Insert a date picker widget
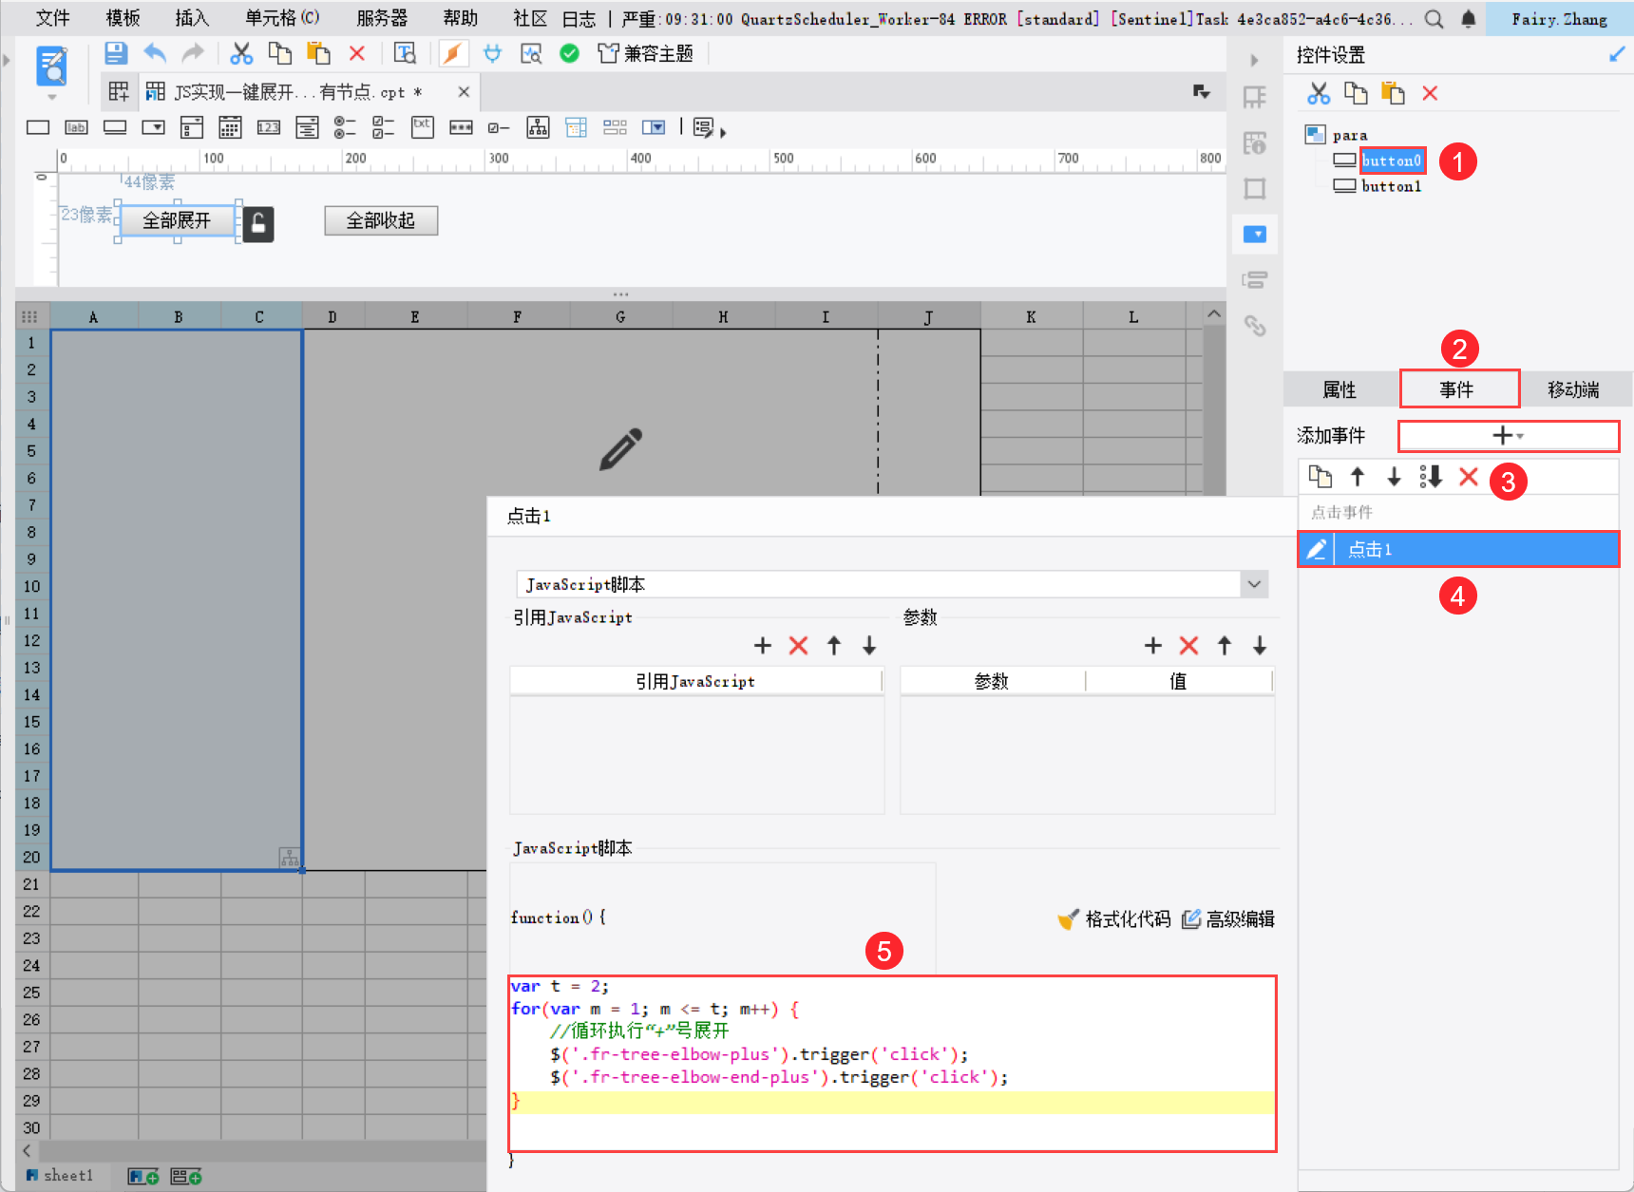This screenshot has height=1192, width=1634. coord(230,127)
